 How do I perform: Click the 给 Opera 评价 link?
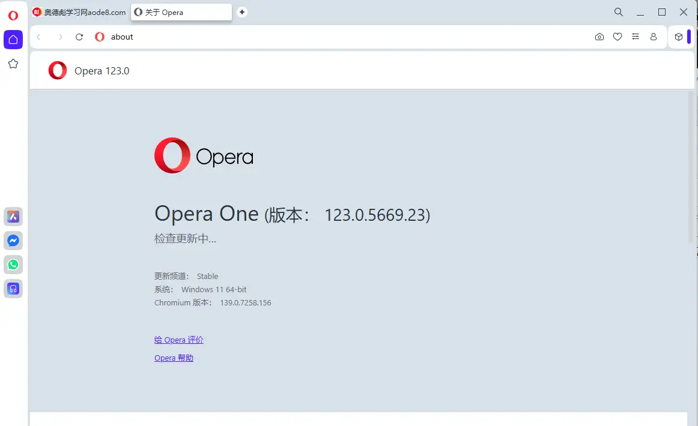click(179, 340)
